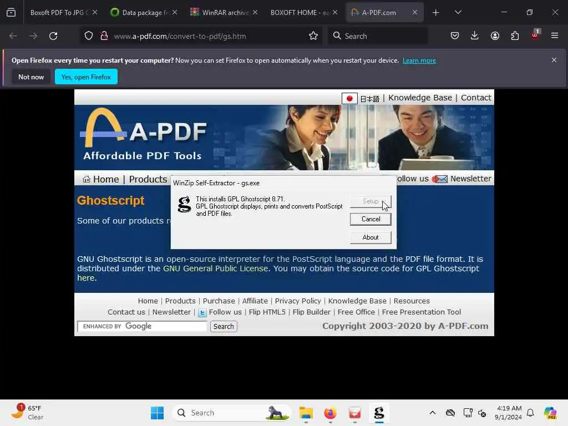The image size is (568, 426).
Task: Click Yes, open Firefox button
Action: [x=86, y=77]
